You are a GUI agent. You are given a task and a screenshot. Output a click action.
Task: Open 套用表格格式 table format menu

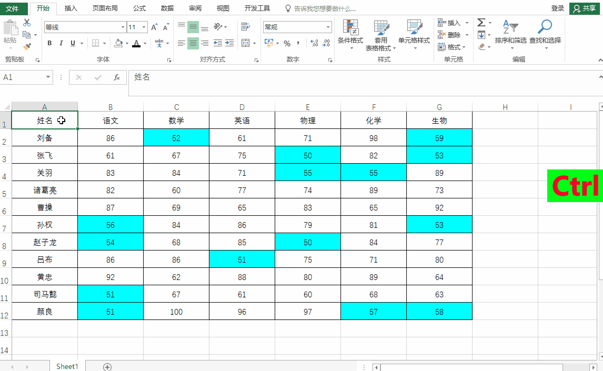381,35
